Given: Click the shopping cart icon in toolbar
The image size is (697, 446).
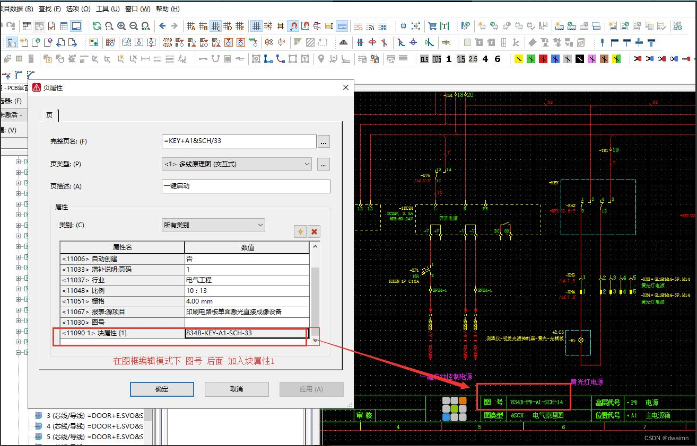Looking at the screenshot, I should tap(432, 26).
